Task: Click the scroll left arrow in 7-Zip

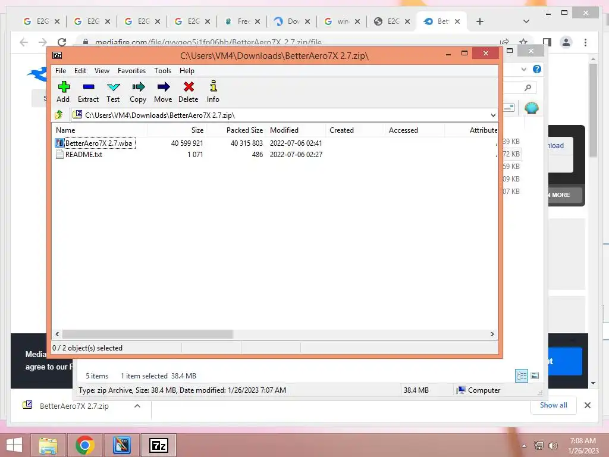Action: (x=58, y=334)
